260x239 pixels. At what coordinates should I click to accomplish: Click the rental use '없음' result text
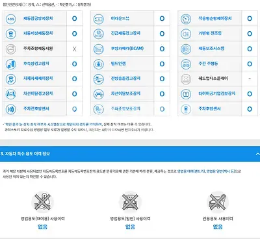click(x=42, y=227)
